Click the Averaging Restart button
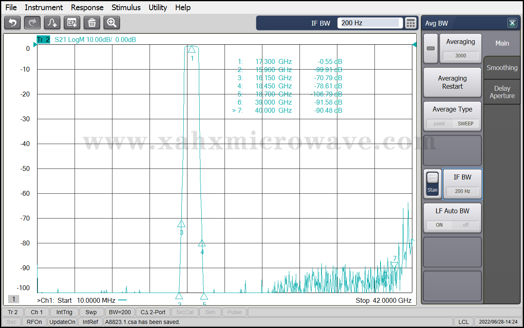Viewport: 524px width, 328px height. coord(452,82)
